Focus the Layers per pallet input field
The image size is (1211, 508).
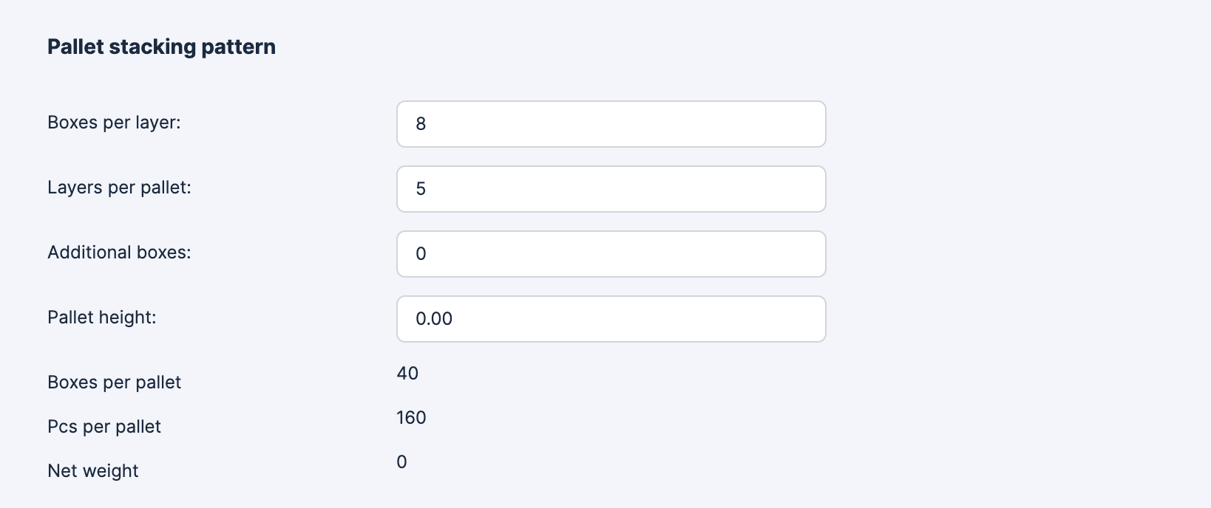pyautogui.click(x=611, y=189)
